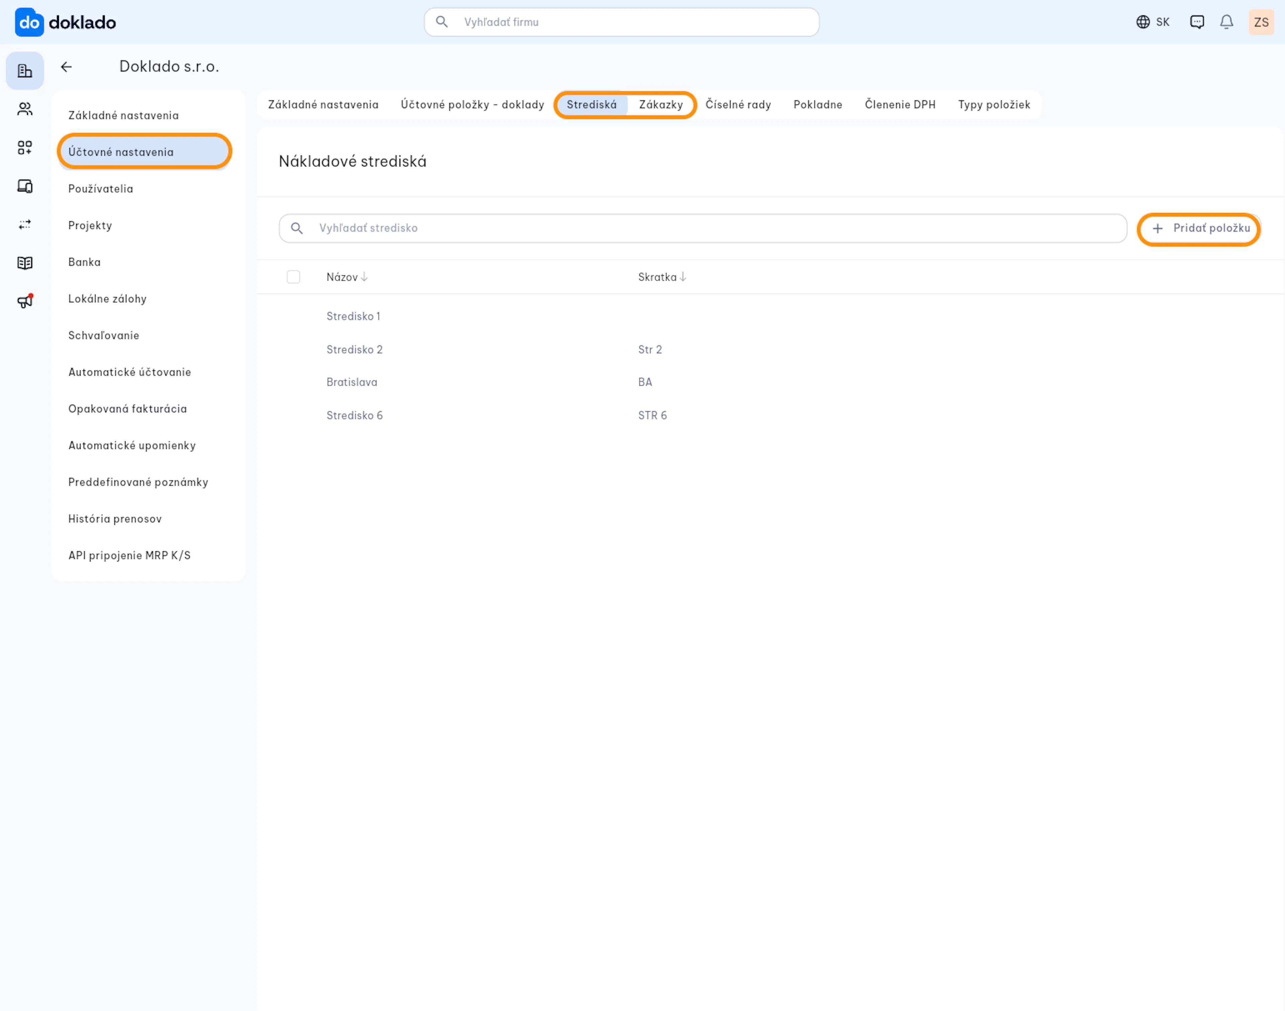
Task: Open the megaphone announcements icon
Action: (25, 301)
